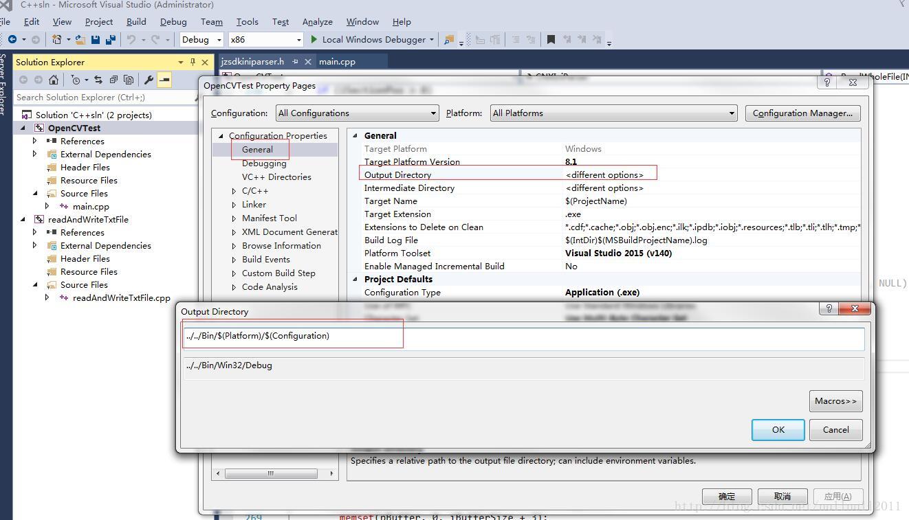Image resolution: width=909 pixels, height=520 pixels.
Task: Click the pin icon on jzsdkiniparser.h tab
Action: pos(295,62)
